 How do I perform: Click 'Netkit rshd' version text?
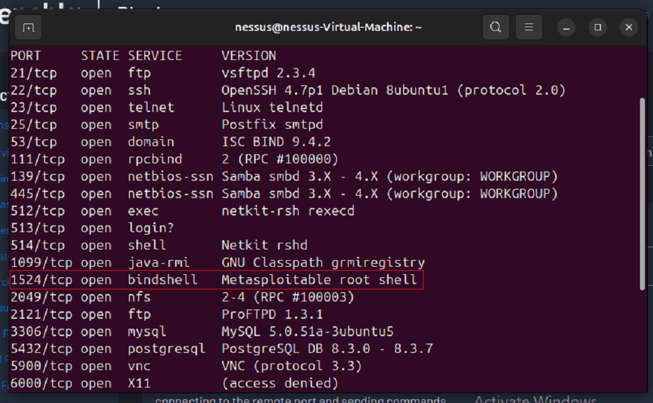point(264,246)
